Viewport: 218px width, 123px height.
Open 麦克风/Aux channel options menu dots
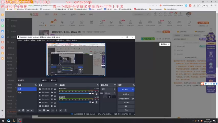[x=97, y=94]
